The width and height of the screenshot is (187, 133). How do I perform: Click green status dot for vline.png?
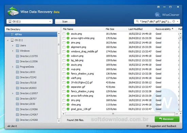(x=68, y=105)
